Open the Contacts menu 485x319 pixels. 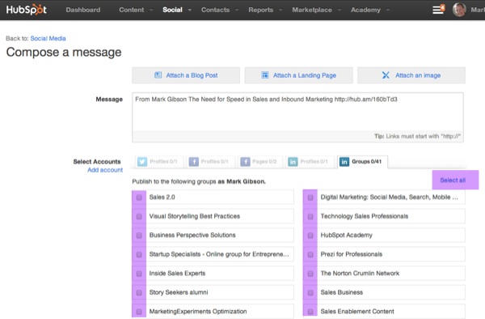[x=215, y=10]
